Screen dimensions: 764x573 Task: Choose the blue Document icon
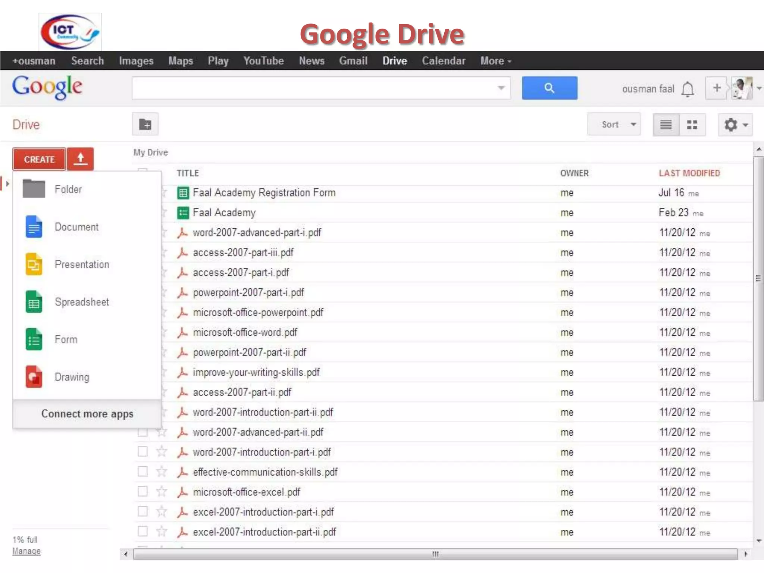click(34, 227)
